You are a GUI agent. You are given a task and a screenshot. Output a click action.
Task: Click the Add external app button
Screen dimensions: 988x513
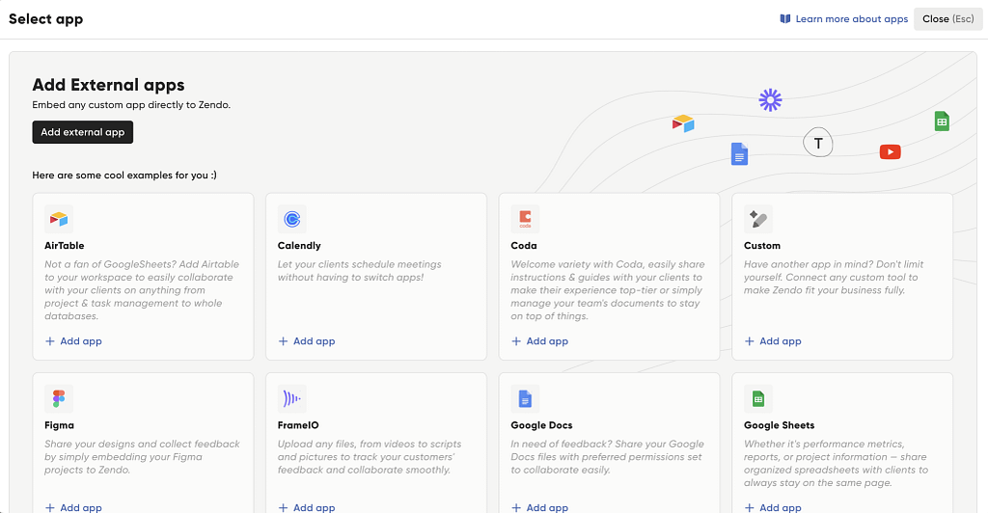coord(83,132)
